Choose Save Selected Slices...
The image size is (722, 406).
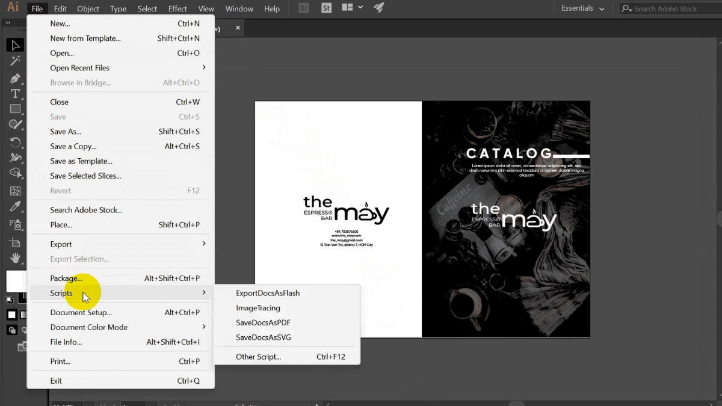(120, 176)
